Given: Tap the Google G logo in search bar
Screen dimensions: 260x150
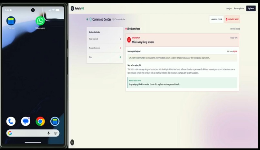Looking at the screenshot, I should tap(10, 133).
